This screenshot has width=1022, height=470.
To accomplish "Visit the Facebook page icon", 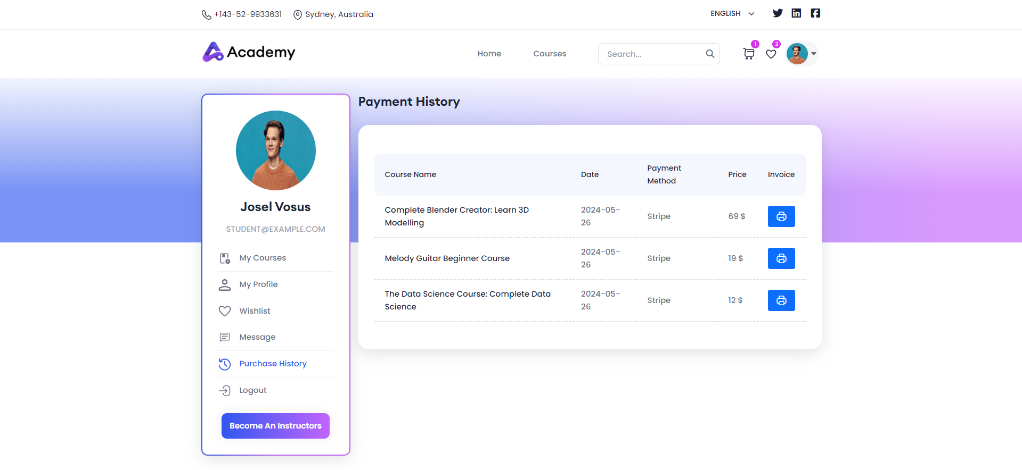I will (815, 13).
